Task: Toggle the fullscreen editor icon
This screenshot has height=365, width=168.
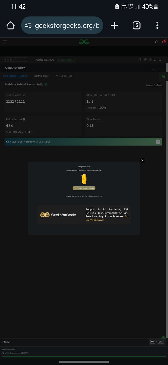Action: (160, 60)
